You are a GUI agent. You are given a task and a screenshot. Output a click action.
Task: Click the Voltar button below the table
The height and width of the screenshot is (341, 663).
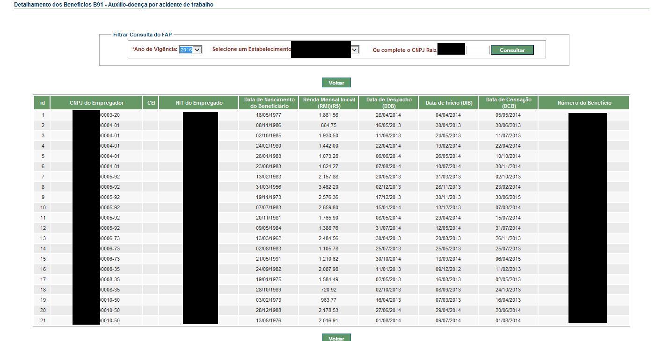tap(336, 338)
